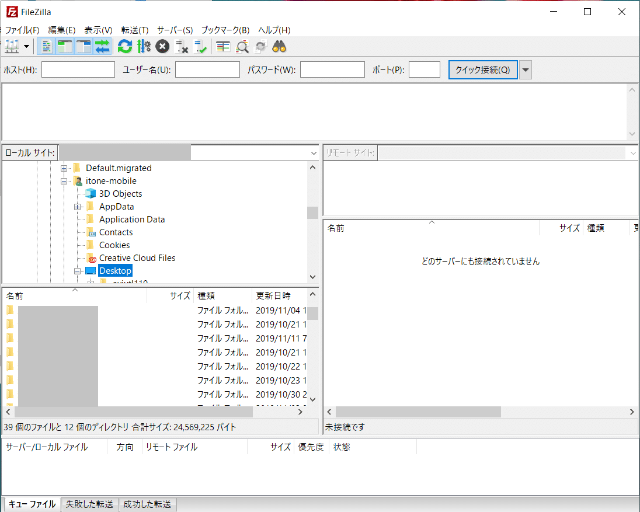The image size is (640, 512).
Task: Select row dated 2019/11/11
Action: 156,338
